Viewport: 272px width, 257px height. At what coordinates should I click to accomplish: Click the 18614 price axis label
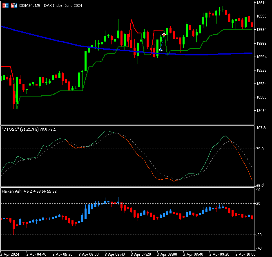(x=261, y=2)
